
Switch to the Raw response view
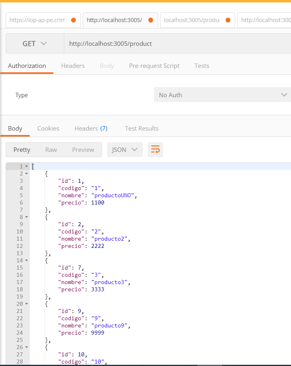pyautogui.click(x=51, y=149)
